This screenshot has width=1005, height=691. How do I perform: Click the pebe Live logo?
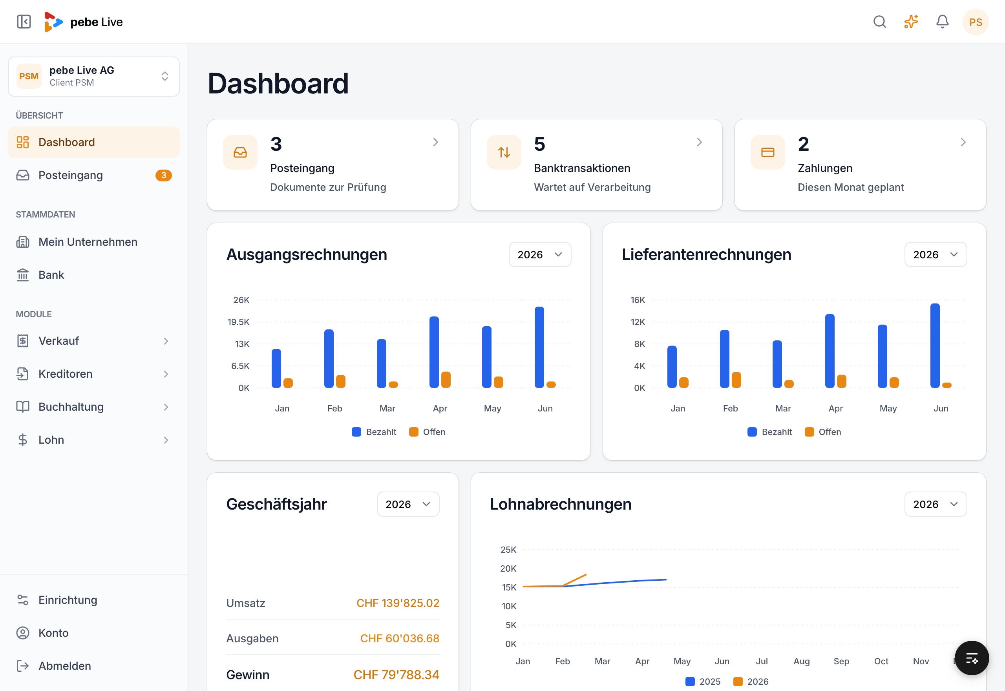coord(84,22)
